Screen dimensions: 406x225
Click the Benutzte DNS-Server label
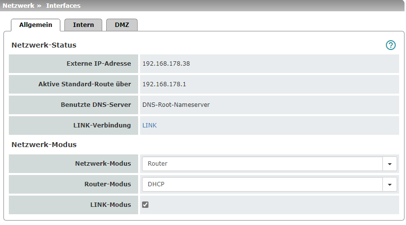point(96,104)
